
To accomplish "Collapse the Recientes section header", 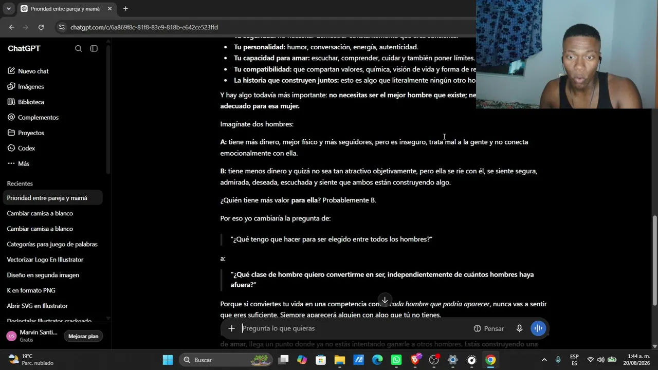I will point(20,183).
